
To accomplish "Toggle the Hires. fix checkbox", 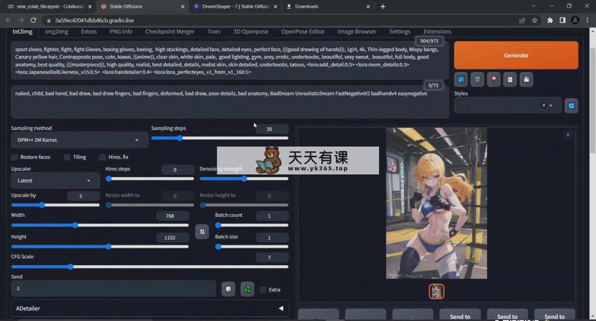I will click(x=102, y=157).
